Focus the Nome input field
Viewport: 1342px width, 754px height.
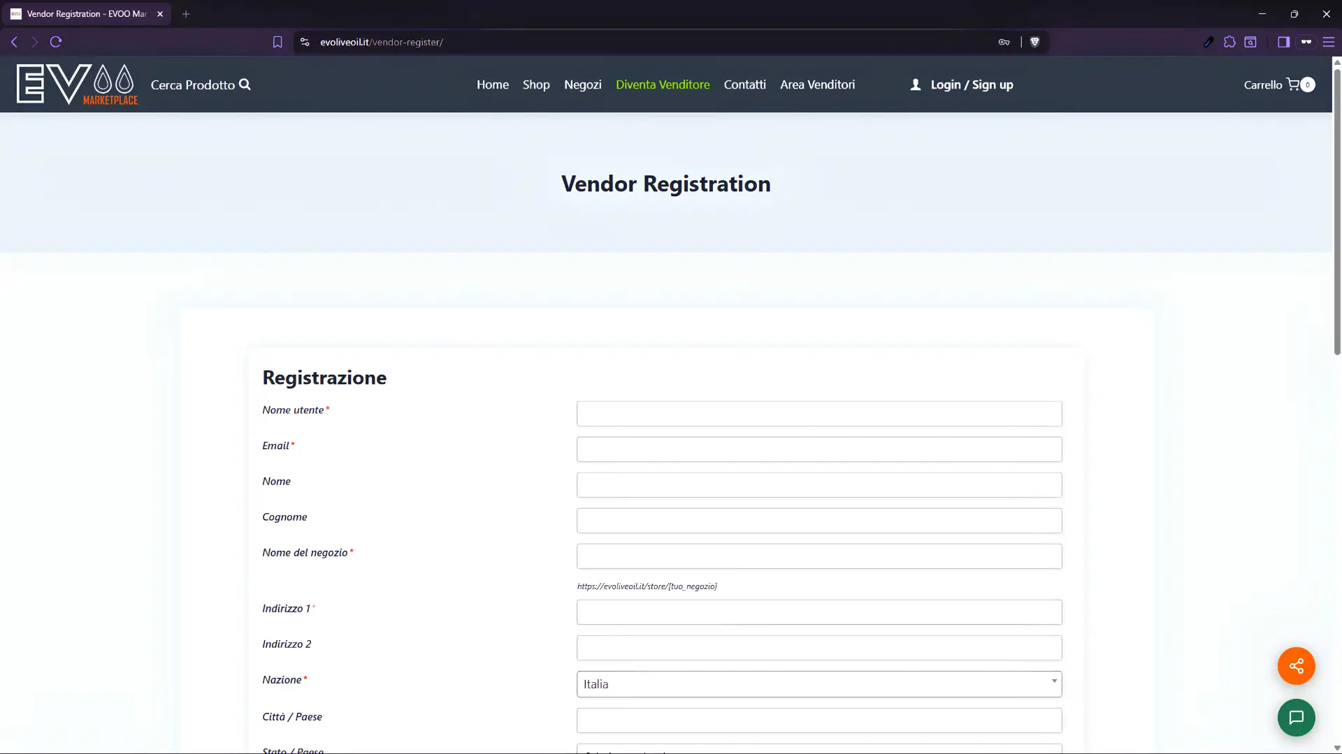819,485
